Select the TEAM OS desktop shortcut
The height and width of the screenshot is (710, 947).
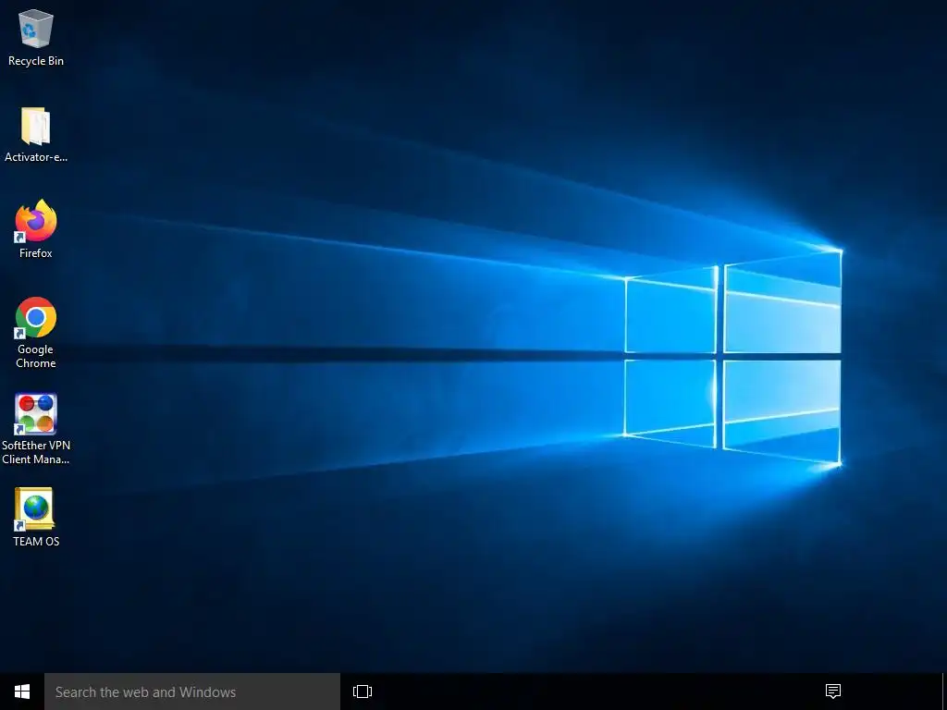click(x=36, y=518)
